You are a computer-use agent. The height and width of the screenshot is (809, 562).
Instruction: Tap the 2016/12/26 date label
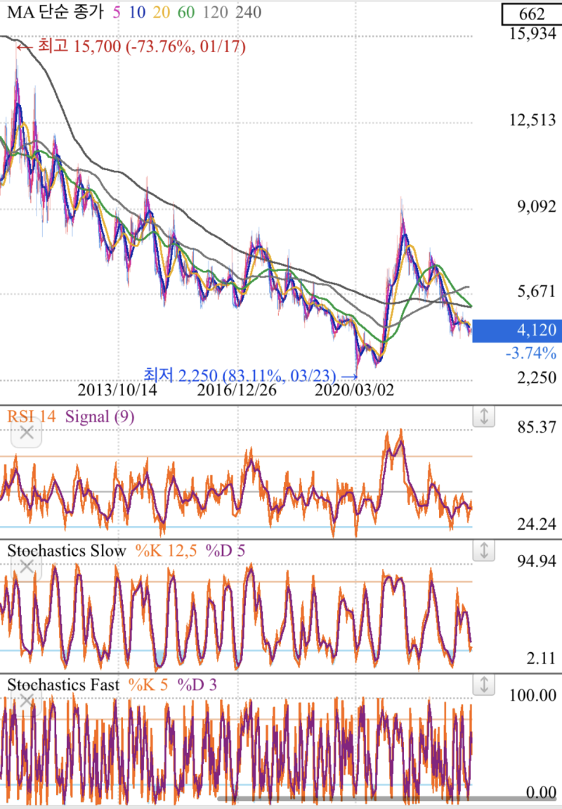pos(237,390)
